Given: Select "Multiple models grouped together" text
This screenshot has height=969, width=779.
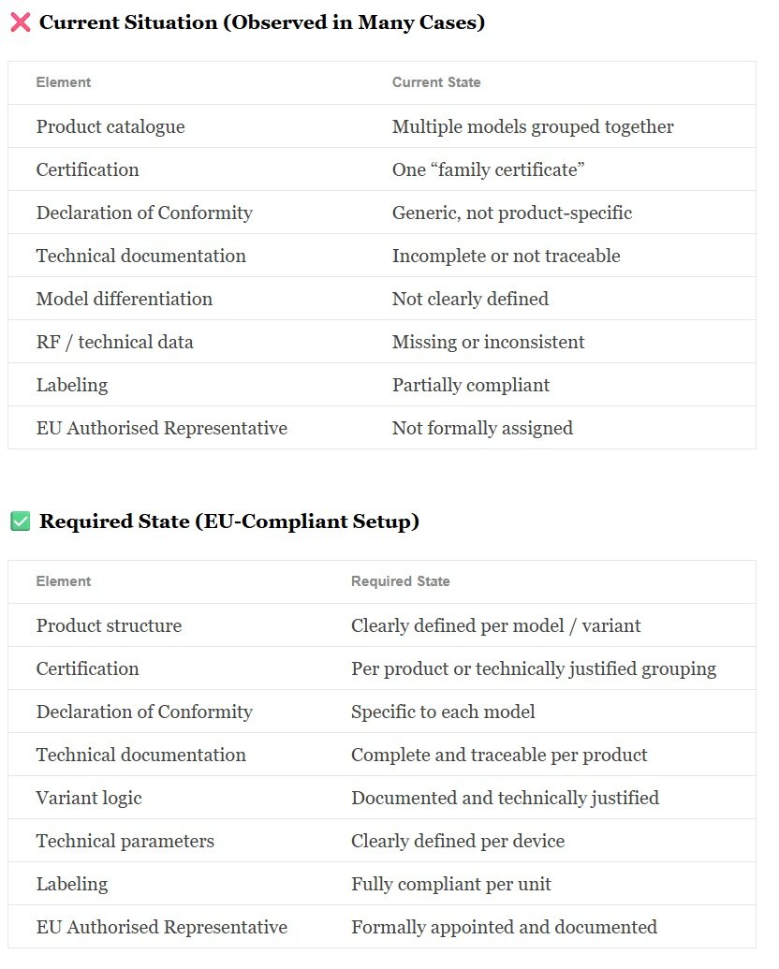Looking at the screenshot, I should 532,126.
